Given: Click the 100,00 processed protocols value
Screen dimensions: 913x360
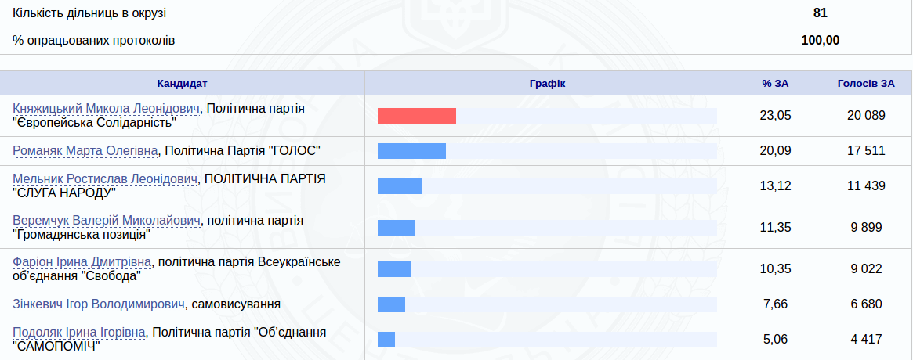Looking at the screenshot, I should (x=821, y=41).
